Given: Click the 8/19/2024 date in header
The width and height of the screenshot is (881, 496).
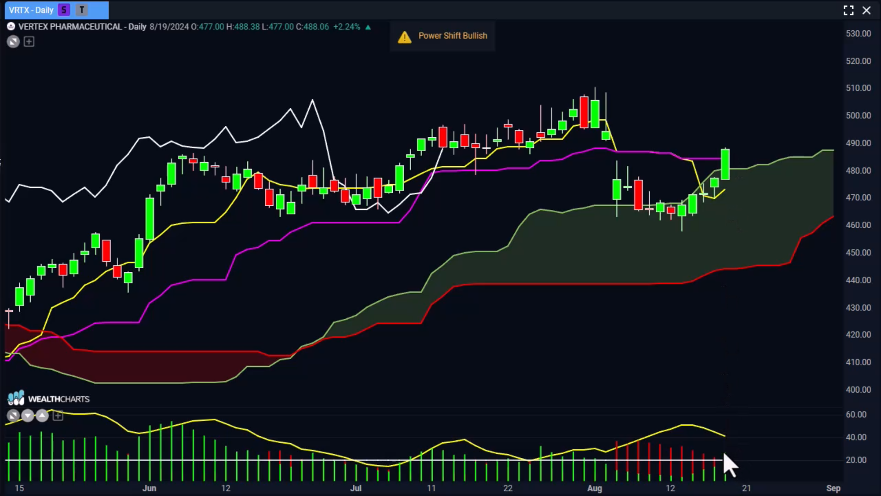Looking at the screenshot, I should pos(169,27).
